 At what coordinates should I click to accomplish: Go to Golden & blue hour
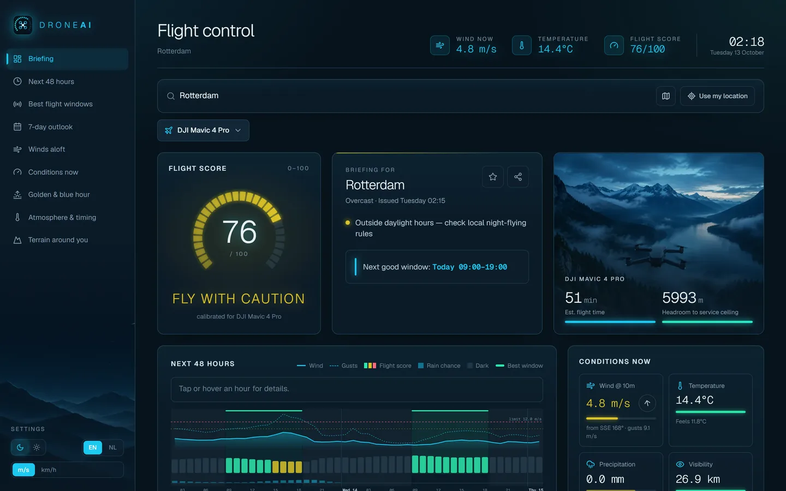[x=67, y=195]
